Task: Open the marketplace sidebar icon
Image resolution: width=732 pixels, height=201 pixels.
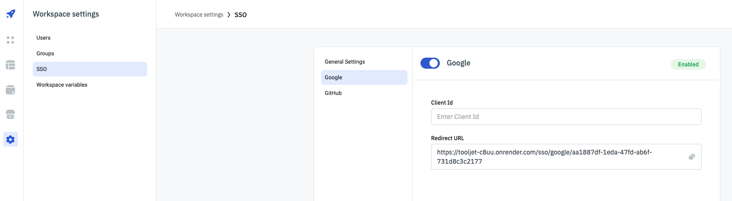Action: 11,114
